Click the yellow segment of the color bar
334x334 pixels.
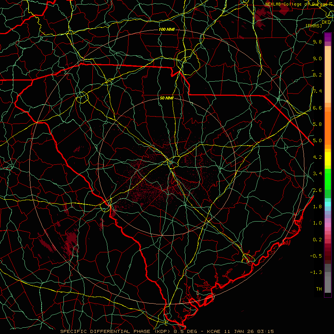click(328, 159)
